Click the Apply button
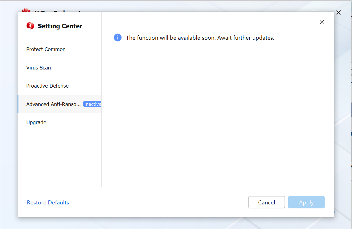The height and width of the screenshot is (229, 352). [x=306, y=202]
